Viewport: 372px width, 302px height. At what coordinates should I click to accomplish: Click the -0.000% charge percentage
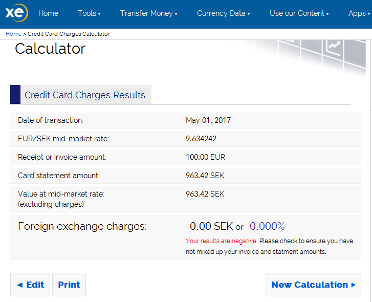coord(265,226)
